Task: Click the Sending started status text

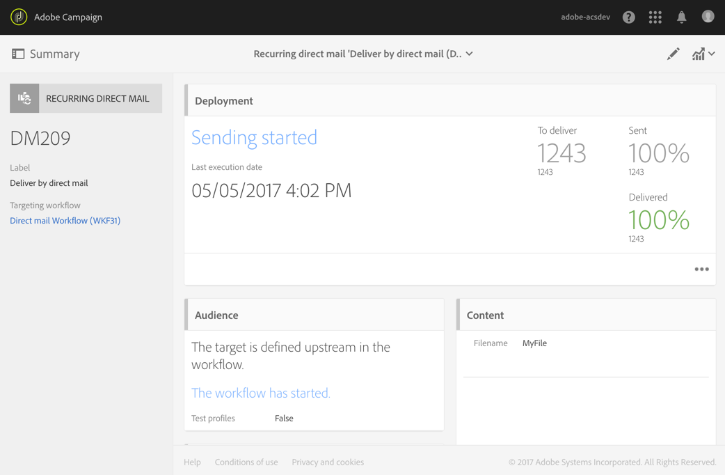Action: point(254,138)
